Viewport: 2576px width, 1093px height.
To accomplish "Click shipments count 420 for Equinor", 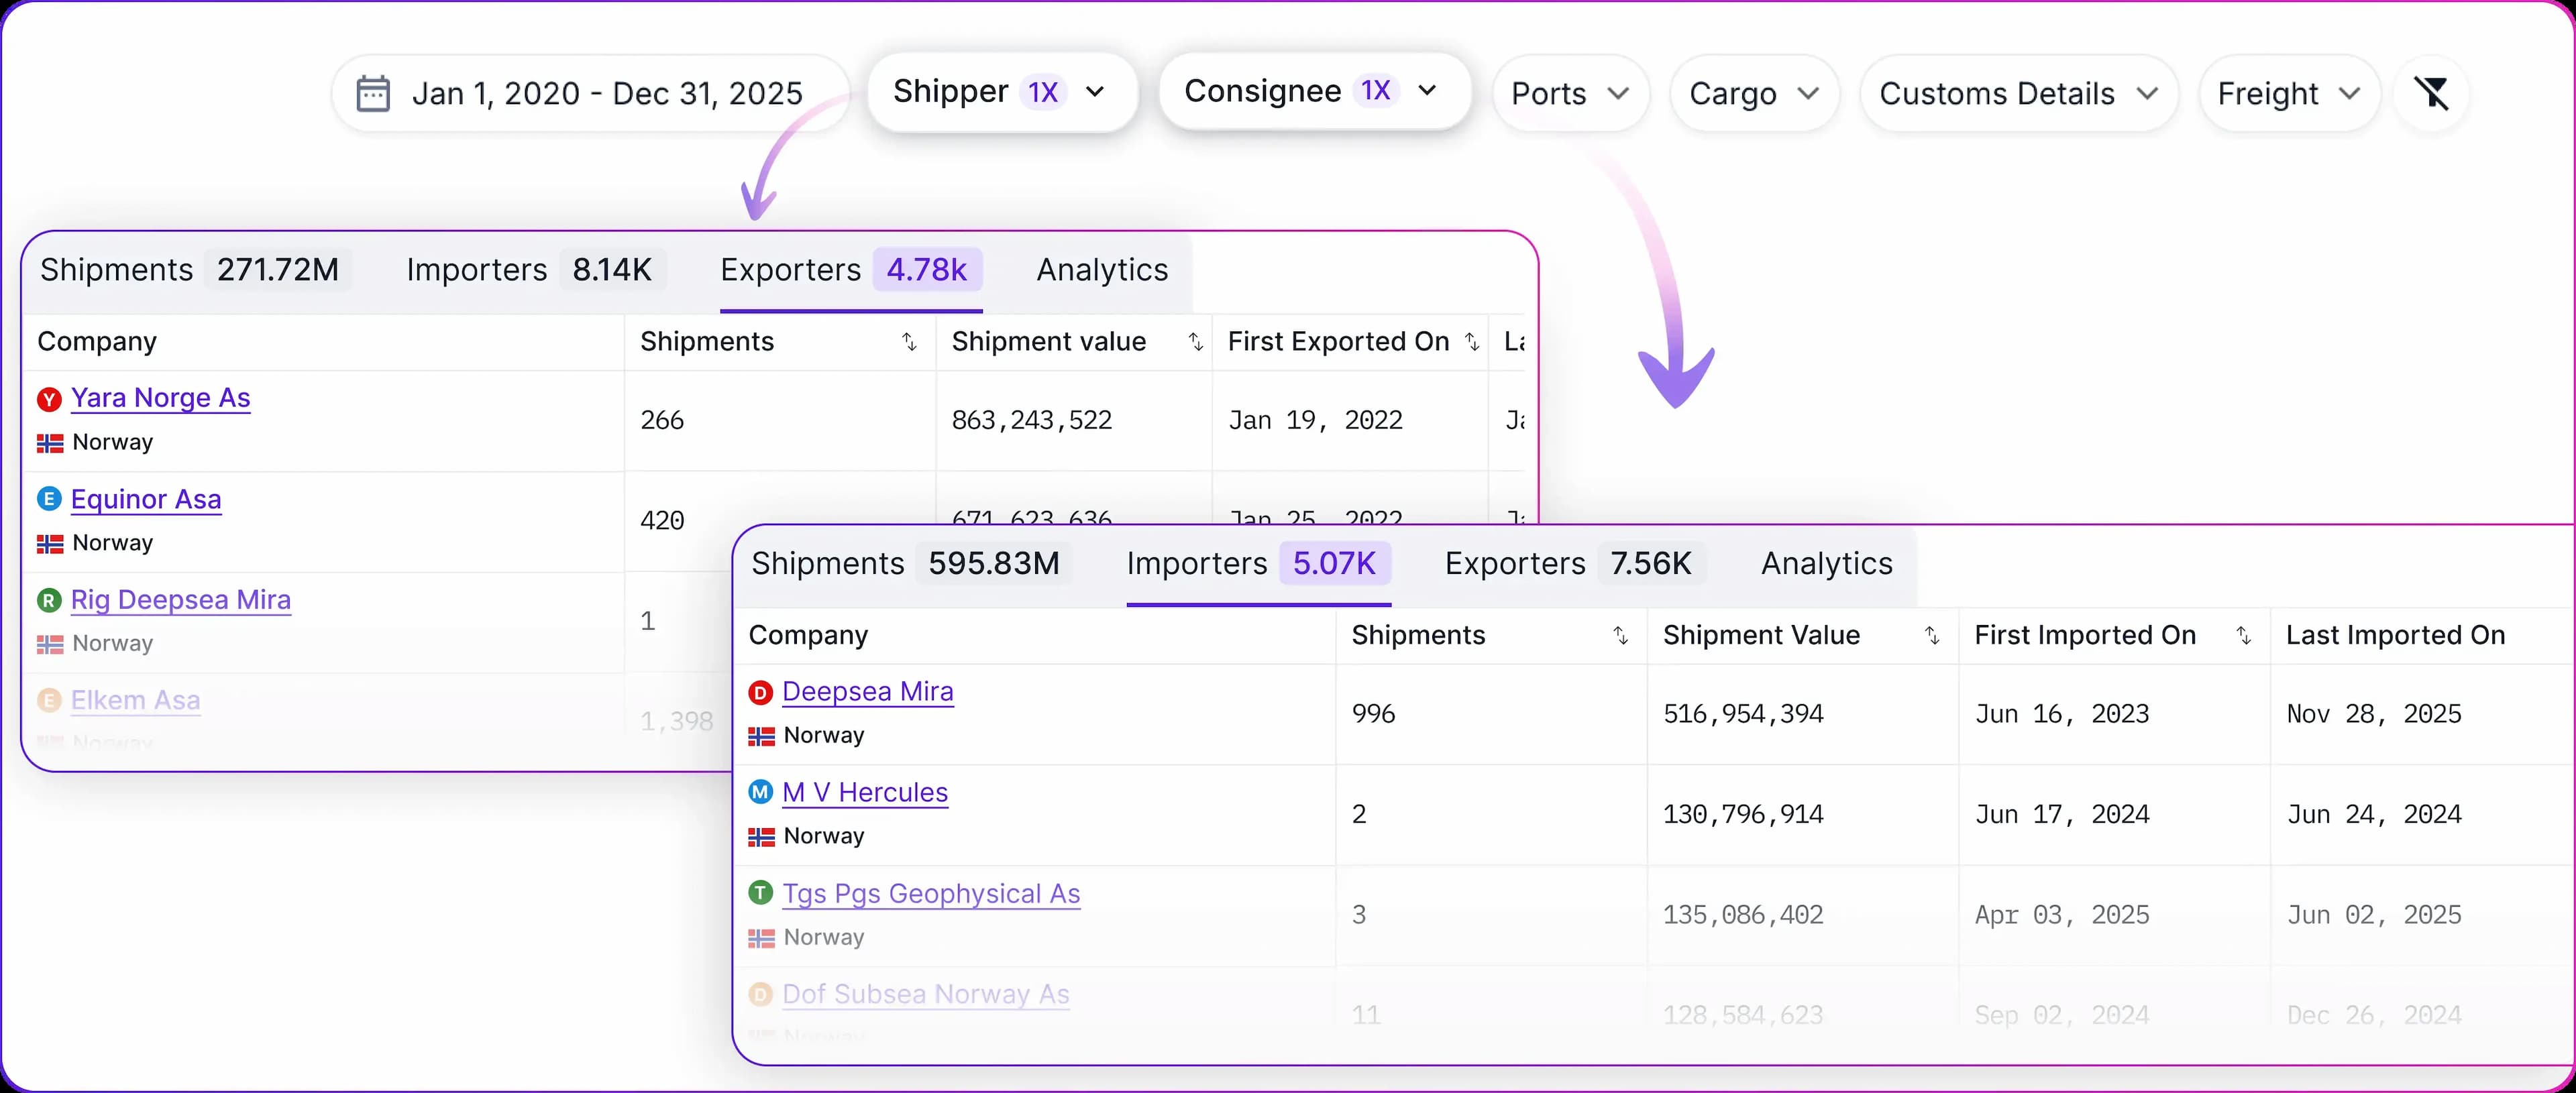I will pyautogui.click(x=662, y=521).
